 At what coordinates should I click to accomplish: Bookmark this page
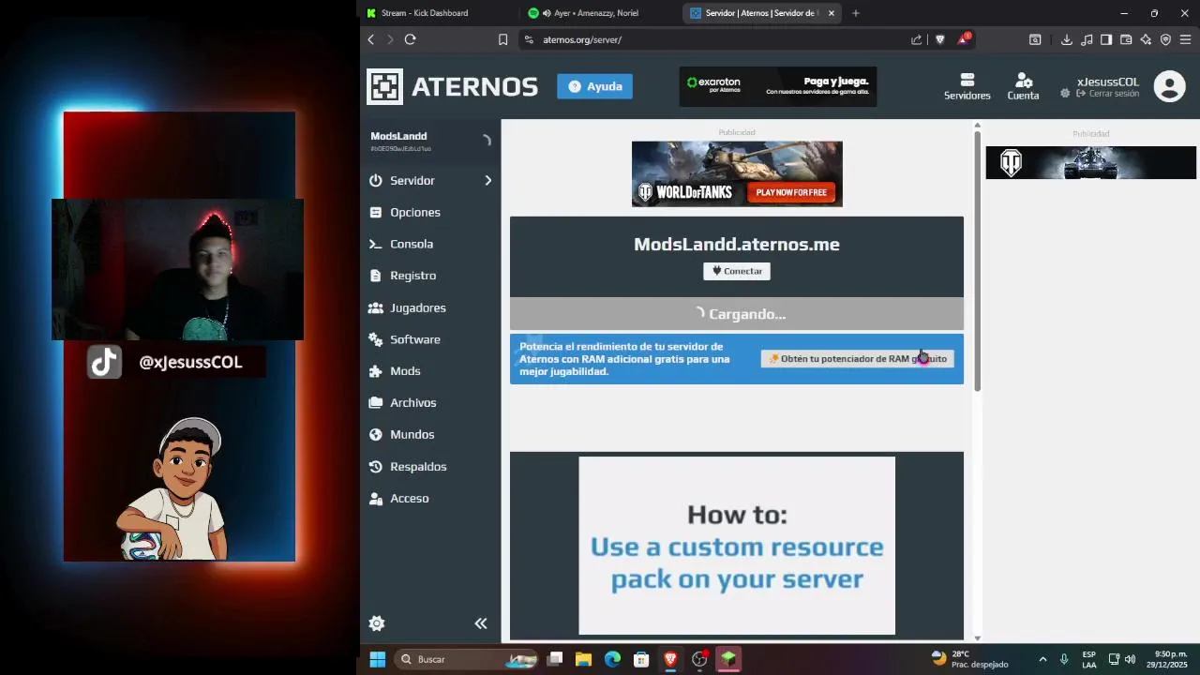502,39
